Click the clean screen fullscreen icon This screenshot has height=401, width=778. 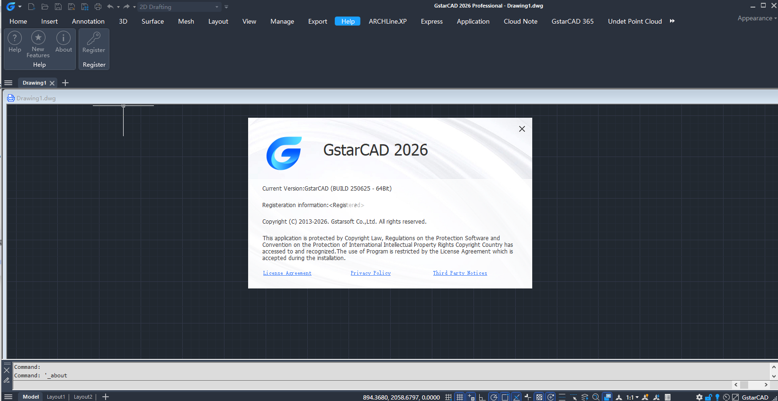pos(735,397)
